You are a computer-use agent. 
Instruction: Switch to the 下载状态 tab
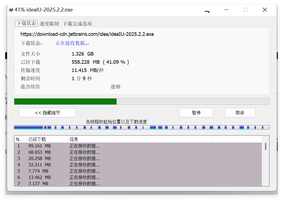tap(26, 24)
